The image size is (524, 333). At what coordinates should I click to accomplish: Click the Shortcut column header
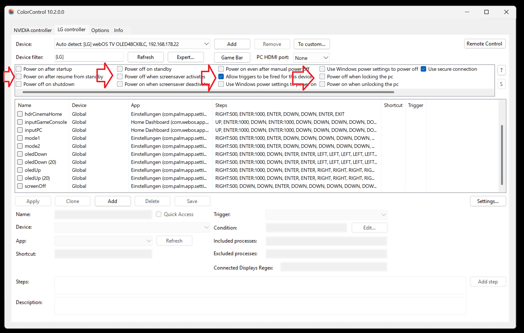pos(393,105)
